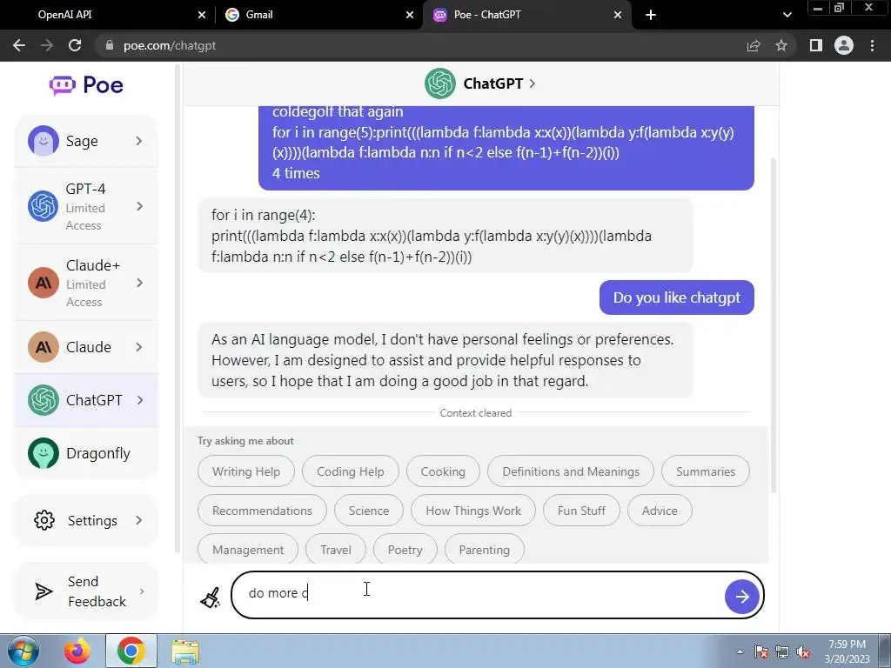This screenshot has height=668, width=891.
Task: Reload the poe.com page
Action: pyautogui.click(x=75, y=45)
